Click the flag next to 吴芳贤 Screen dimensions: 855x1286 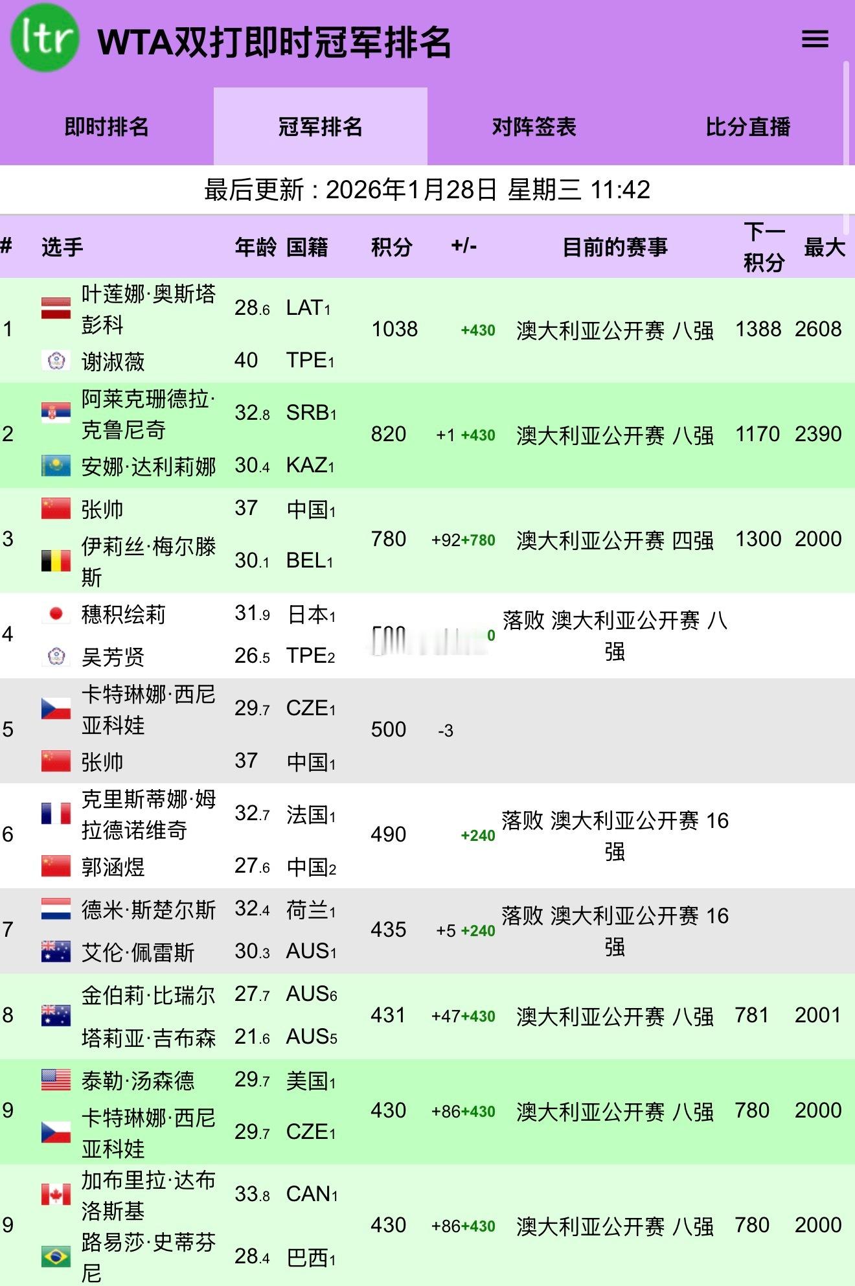click(x=56, y=656)
